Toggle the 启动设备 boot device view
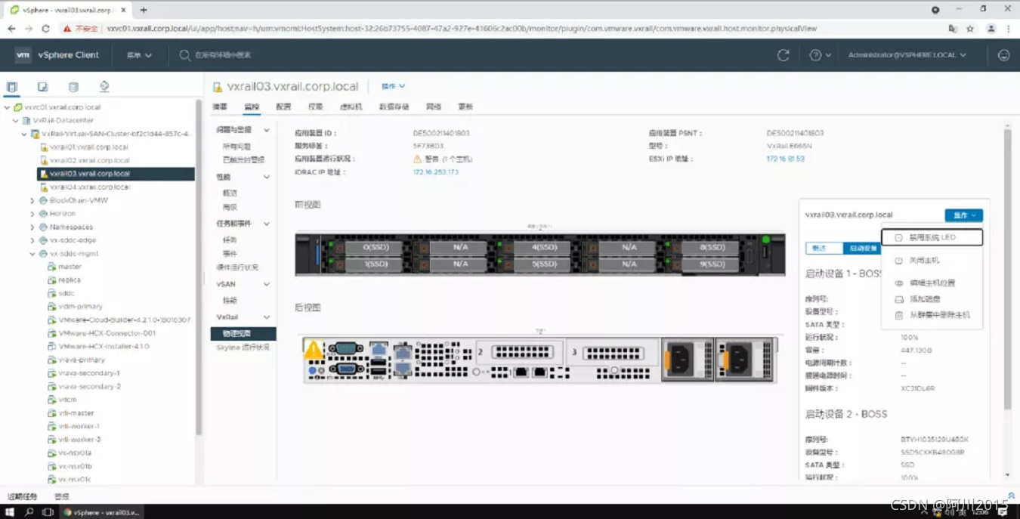1020x519 pixels. pyautogui.click(x=862, y=248)
